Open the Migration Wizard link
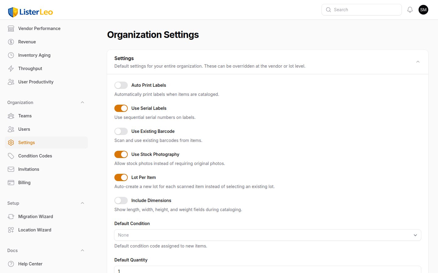Image resolution: width=438 pixels, height=273 pixels. click(x=36, y=217)
